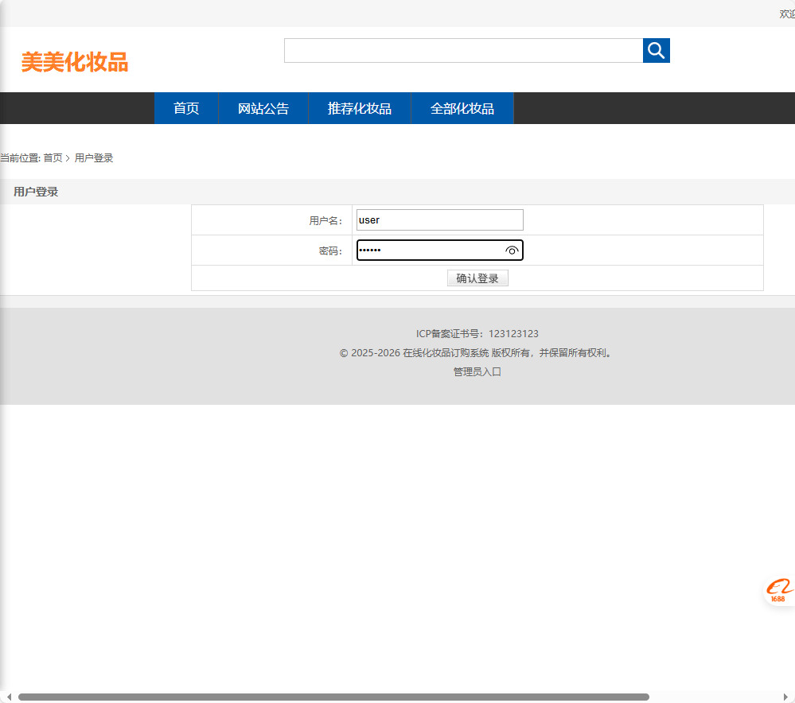
Task: Open the 网站公告 page
Action: (x=263, y=108)
